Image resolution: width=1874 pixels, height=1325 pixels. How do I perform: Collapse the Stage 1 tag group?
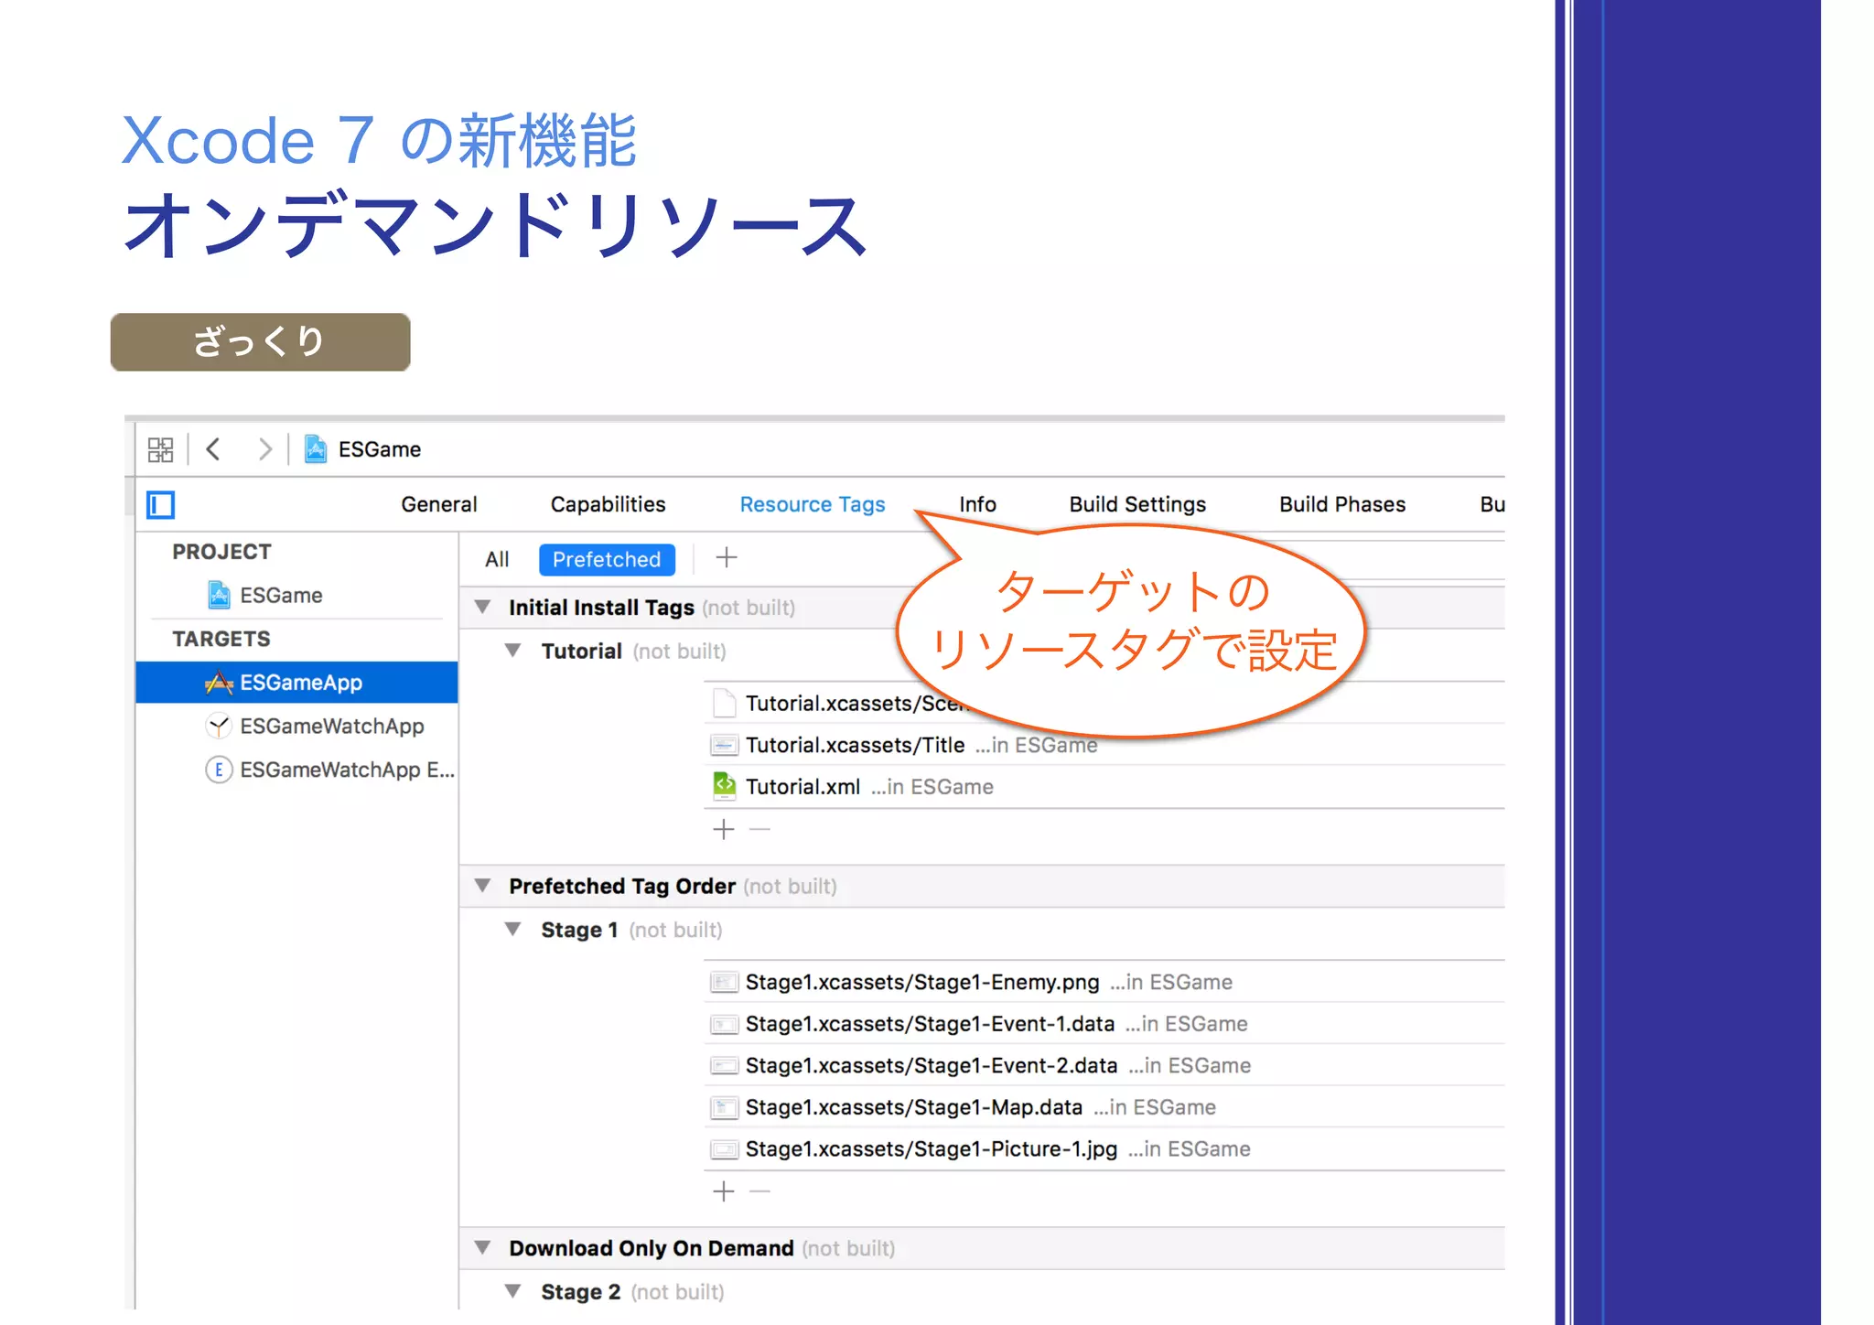[513, 930]
